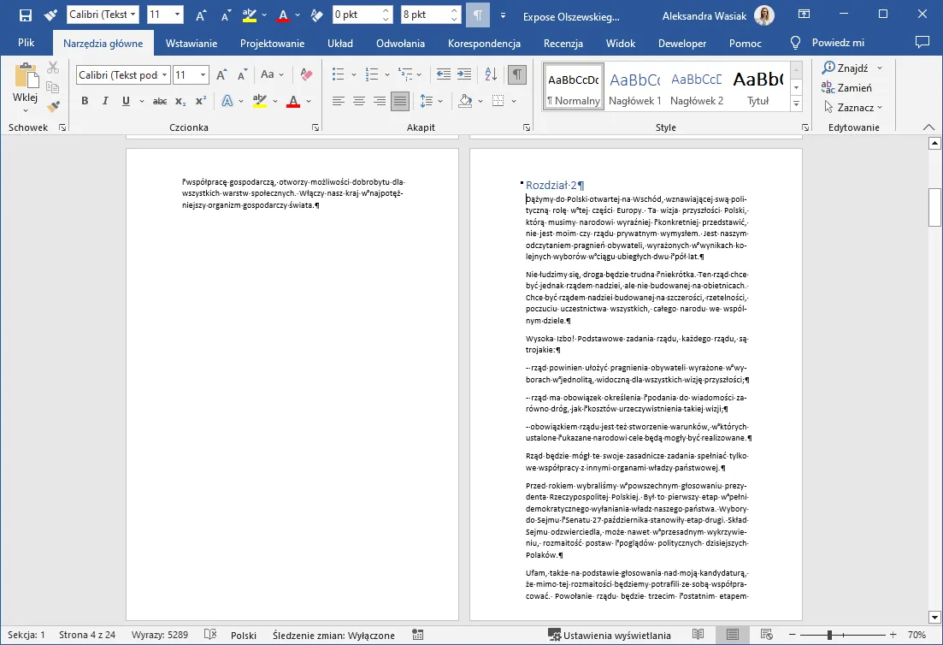Expand the Styles gallery more arrow
This screenshot has width=943, height=645.
796,104
